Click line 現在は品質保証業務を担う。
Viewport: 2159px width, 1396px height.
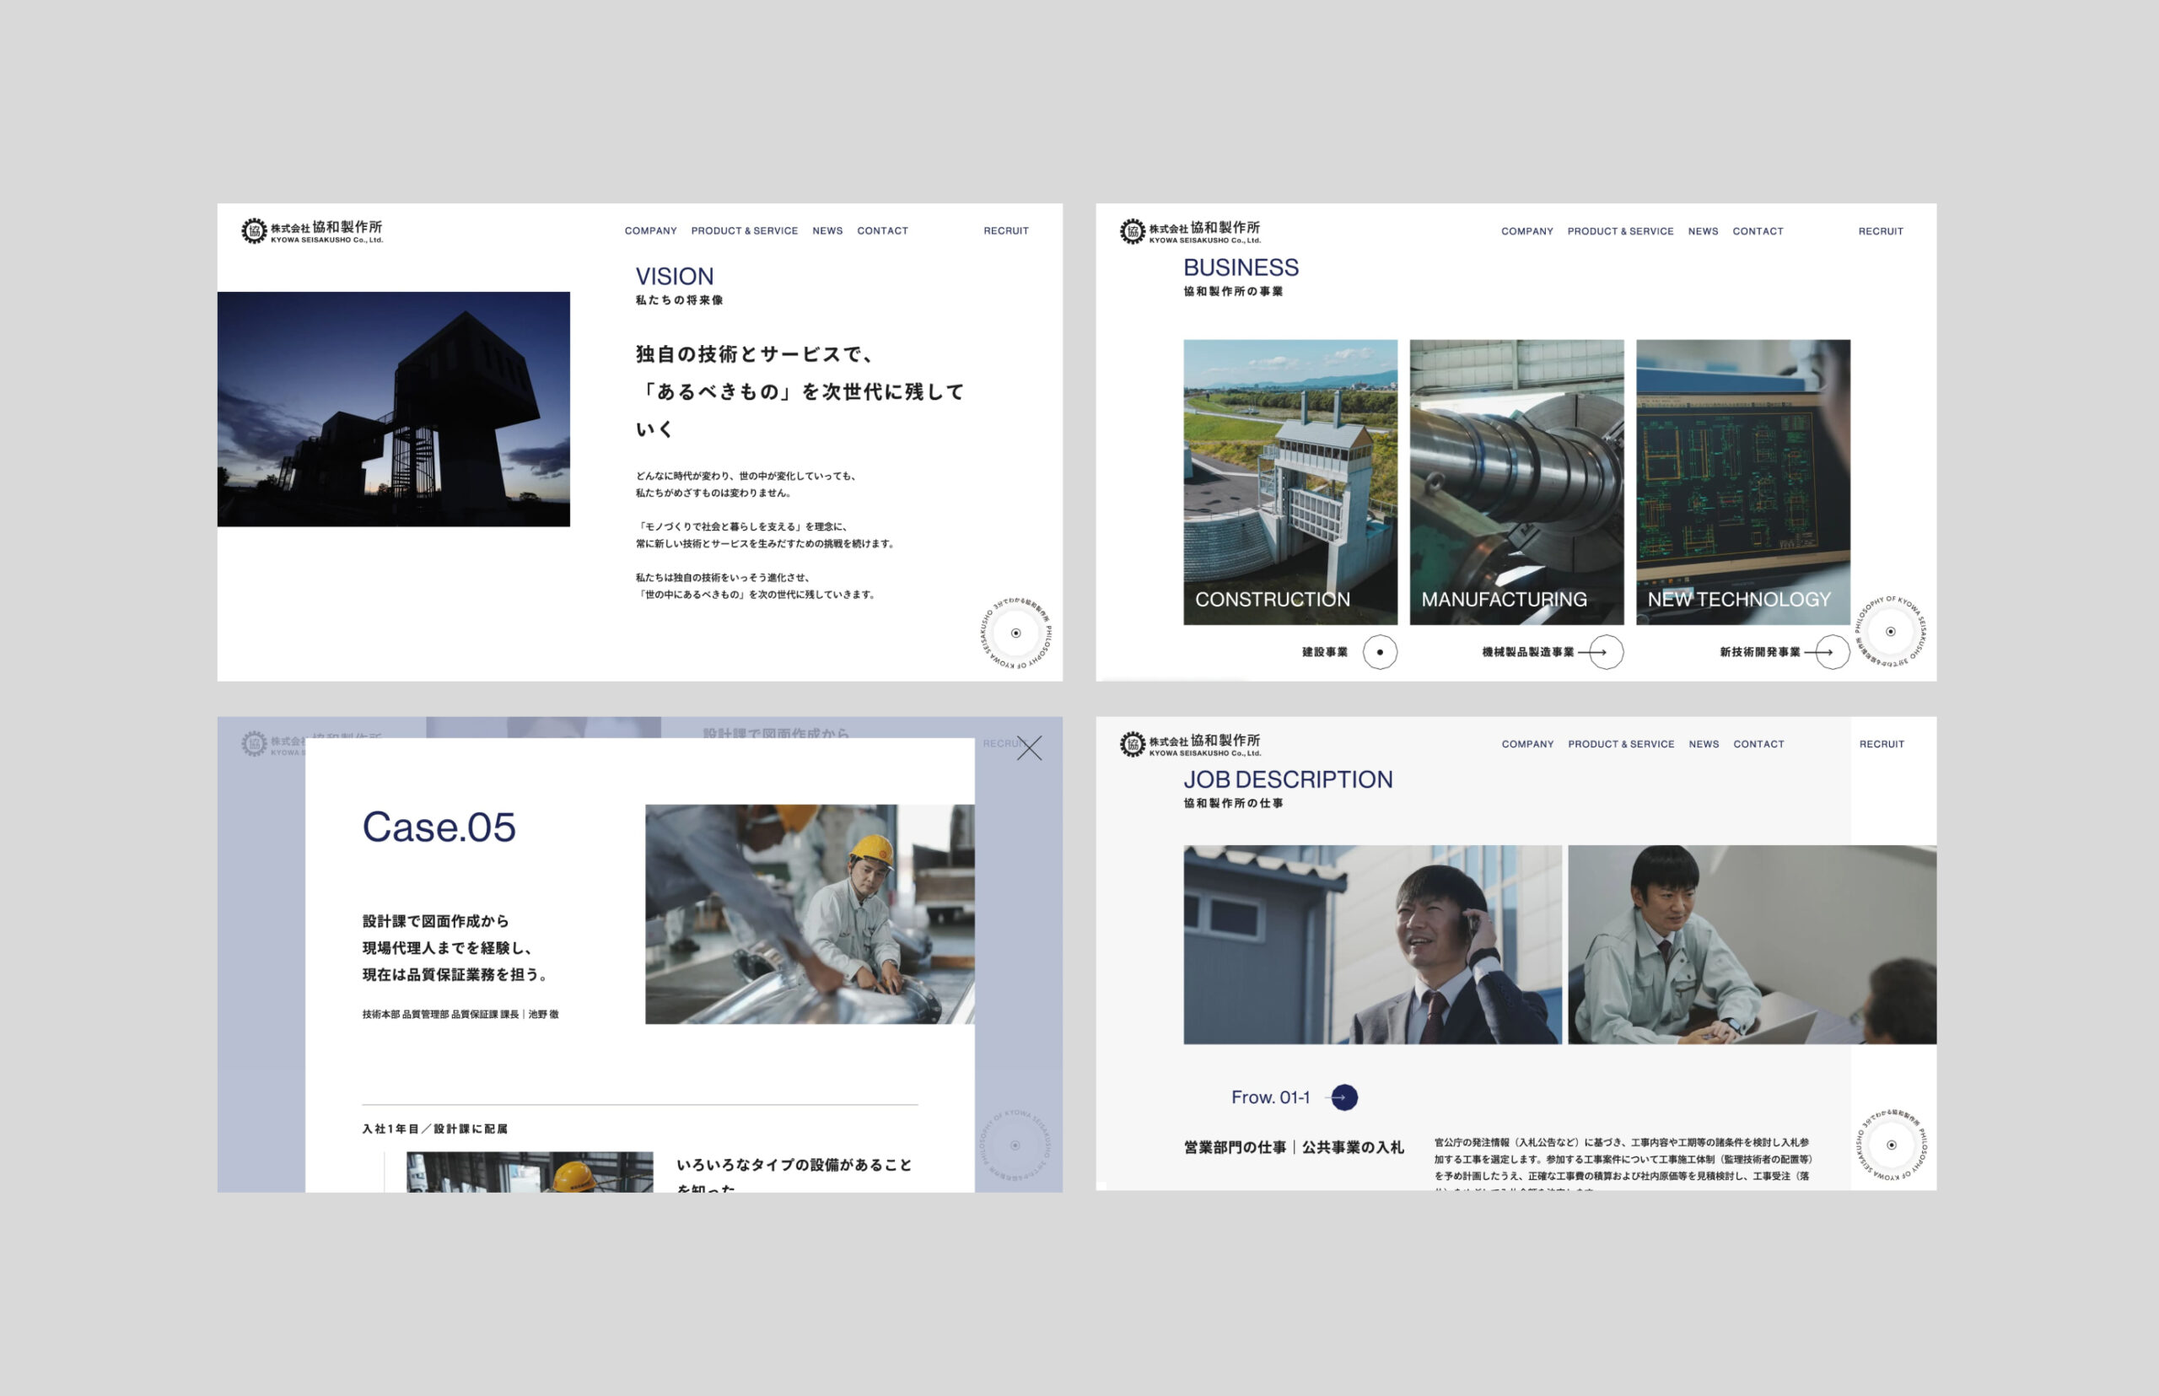click(x=456, y=974)
